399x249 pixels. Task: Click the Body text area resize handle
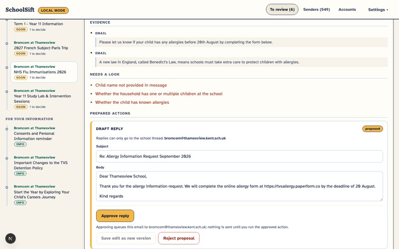tap(381, 199)
